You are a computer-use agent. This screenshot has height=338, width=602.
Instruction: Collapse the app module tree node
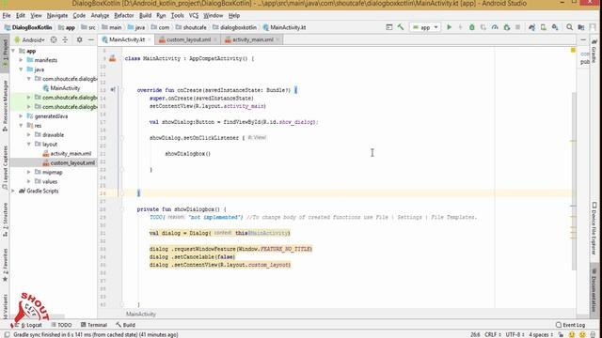[x=13, y=51]
